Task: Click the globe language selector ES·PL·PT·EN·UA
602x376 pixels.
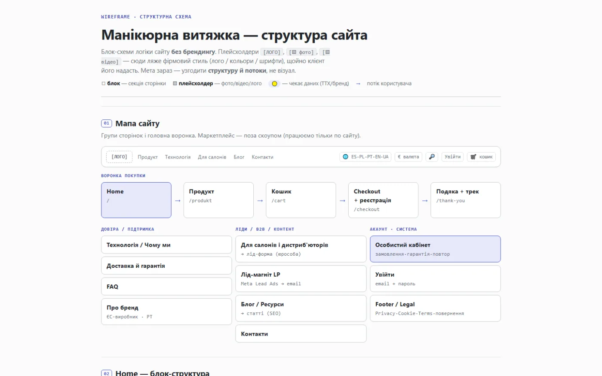Action: [x=365, y=157]
